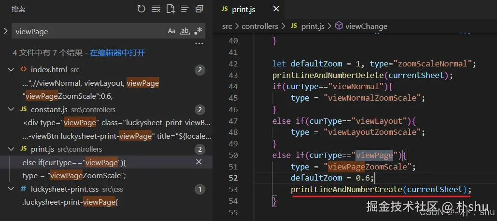497x221 pixels.
Task: Collapse index.html search results
Action: tap(11, 69)
